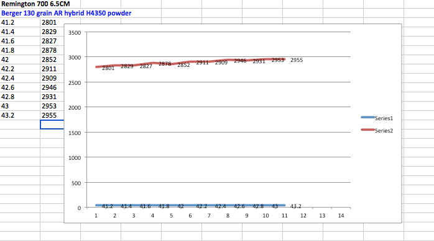This screenshot has height=241, width=434.
Task: Select cell containing 42.6 in the first column
Action: pyautogui.click(x=20, y=87)
